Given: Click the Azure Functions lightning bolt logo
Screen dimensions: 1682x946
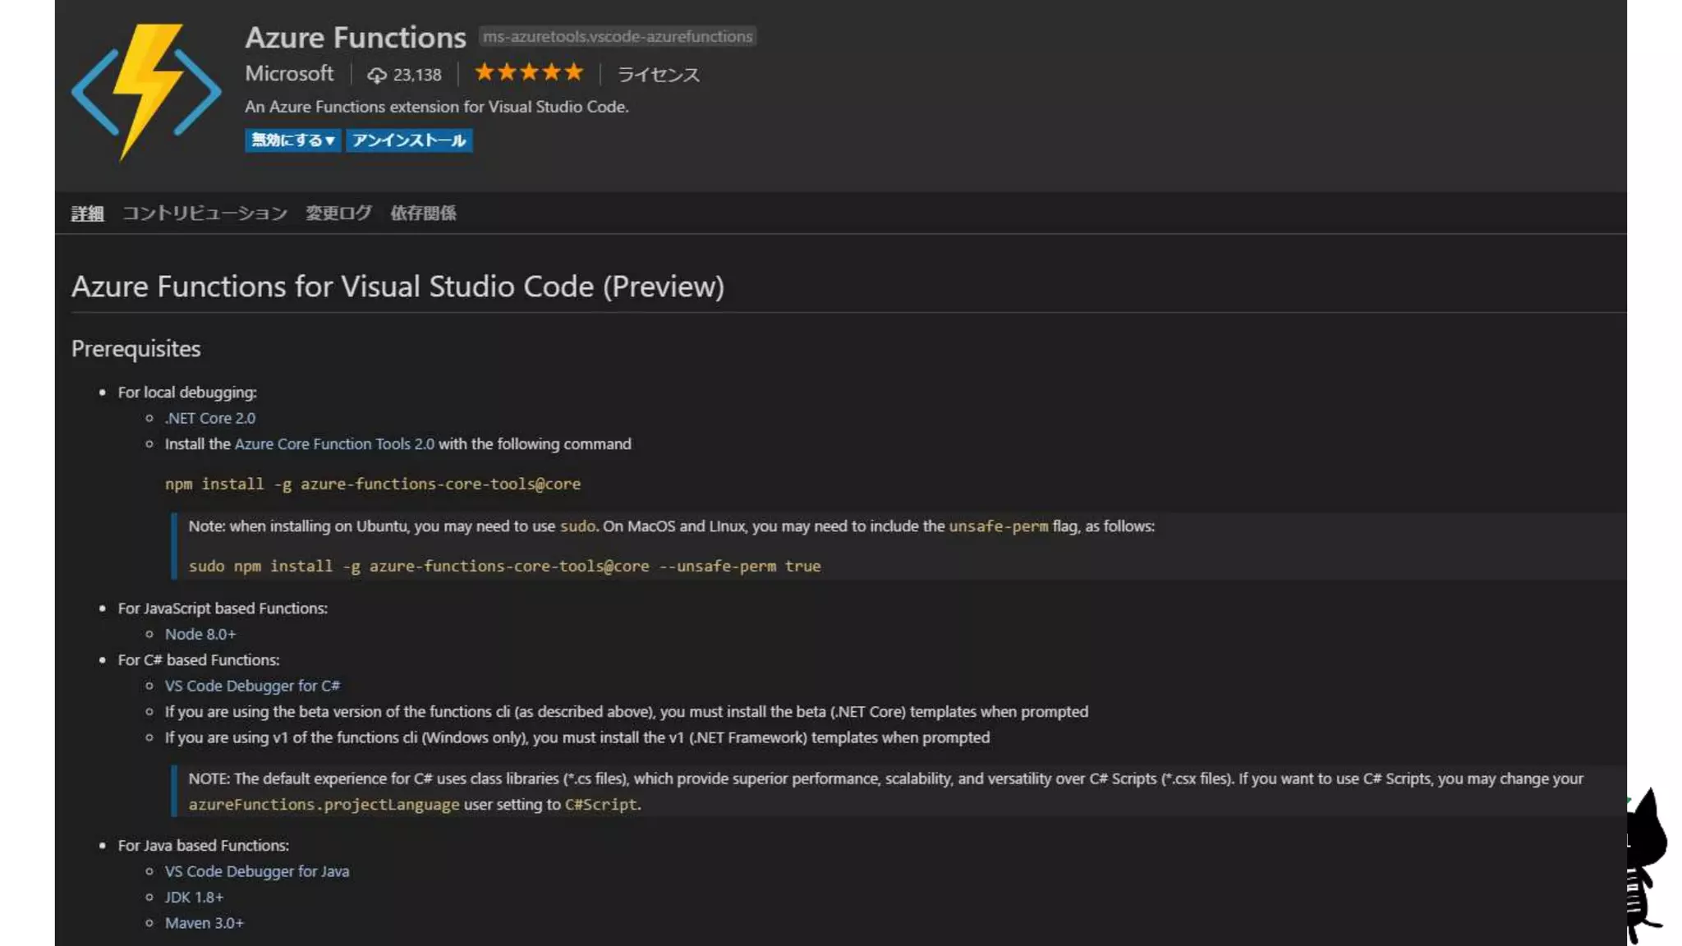Looking at the screenshot, I should click(146, 90).
